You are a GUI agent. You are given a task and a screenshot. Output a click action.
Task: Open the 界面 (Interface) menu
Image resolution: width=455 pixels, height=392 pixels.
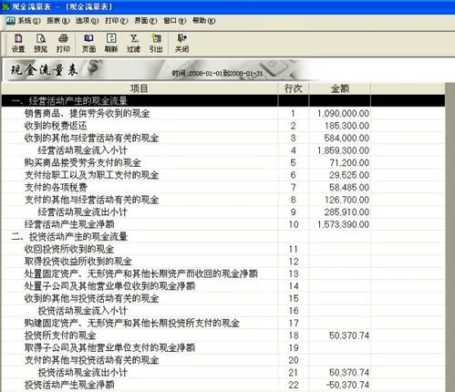146,21
